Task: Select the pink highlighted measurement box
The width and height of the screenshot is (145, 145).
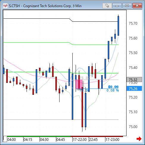Action: point(79,84)
